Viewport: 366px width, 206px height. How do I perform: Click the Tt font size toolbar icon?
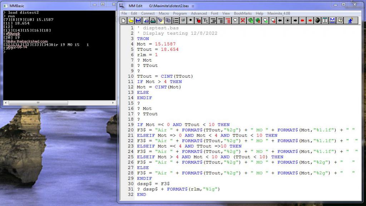tap(206, 20)
